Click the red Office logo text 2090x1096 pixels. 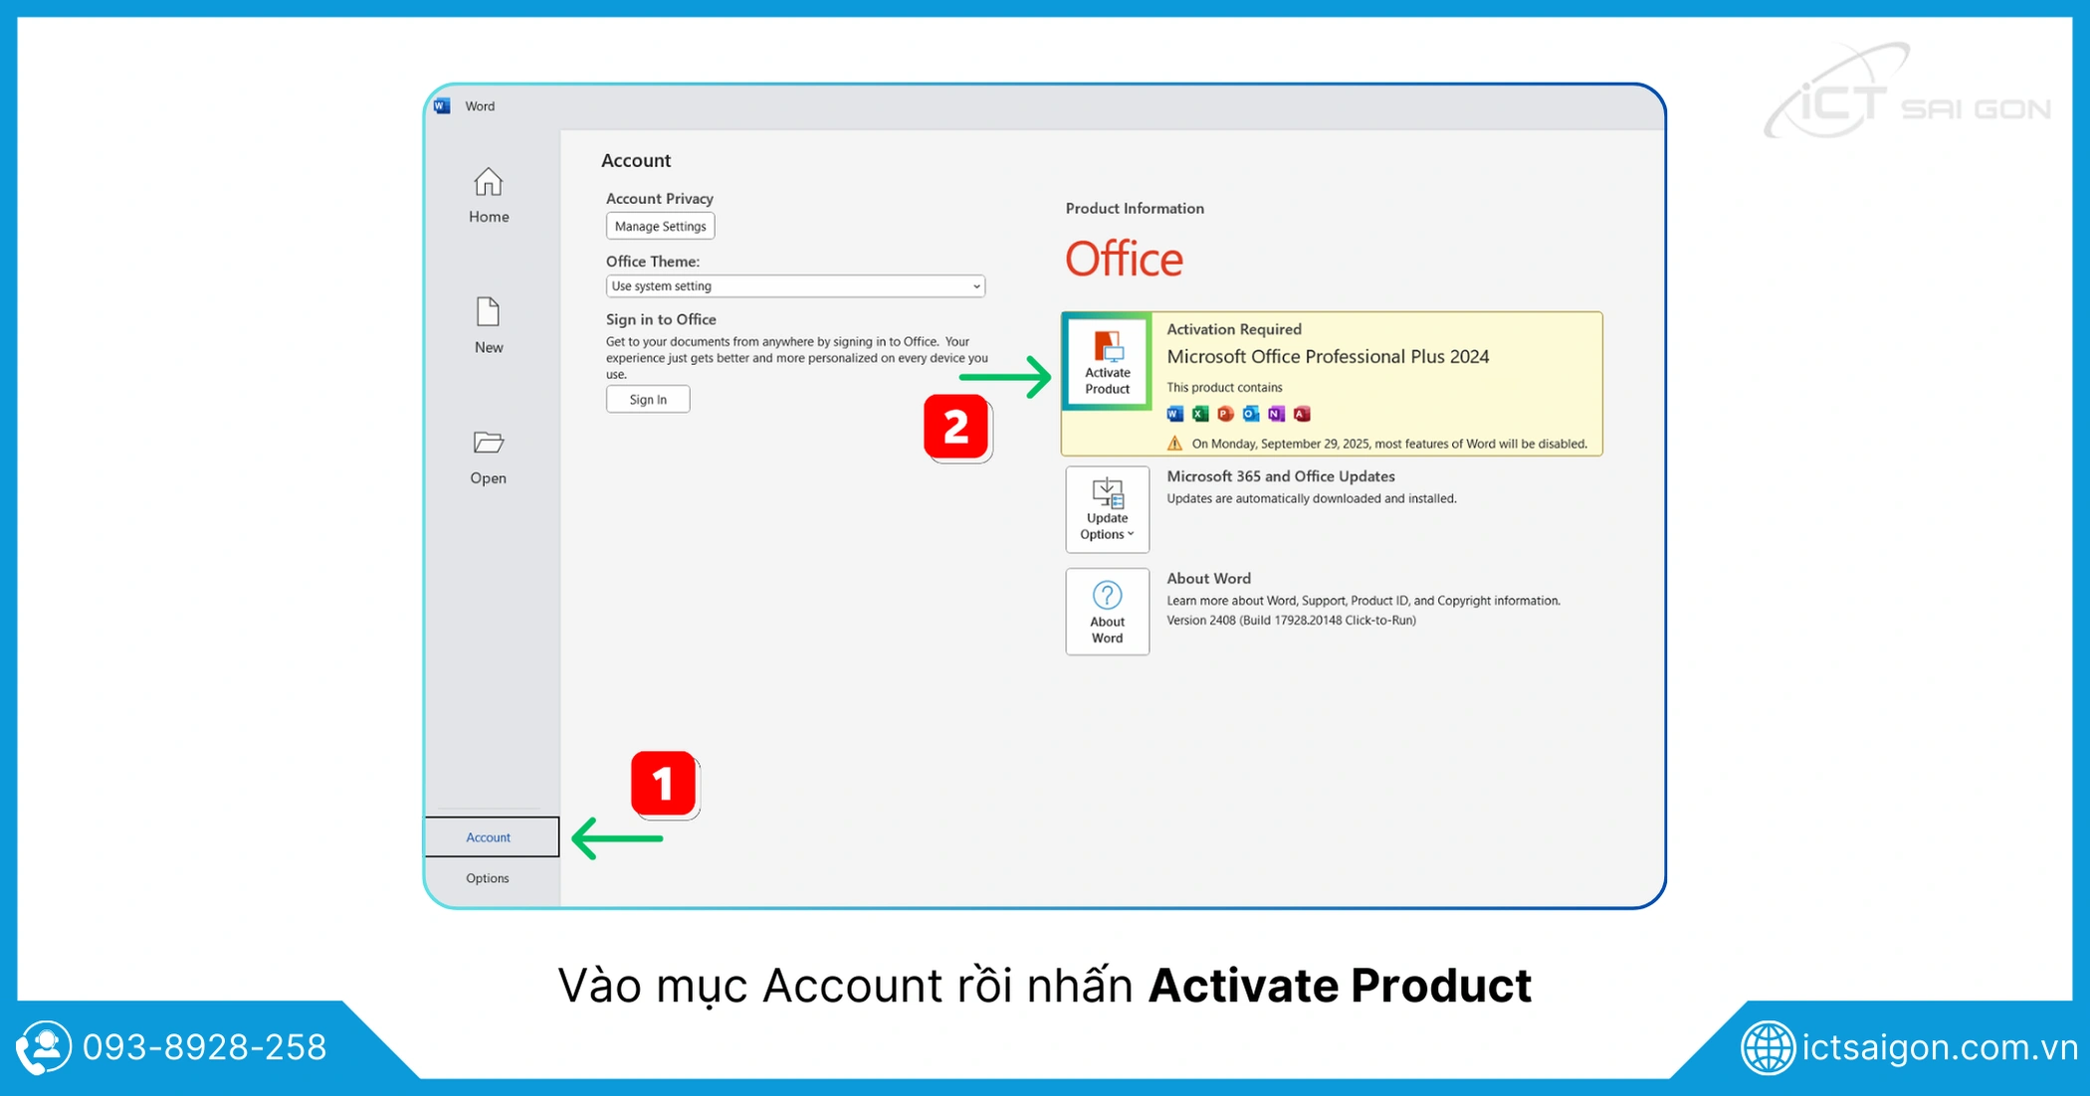pos(1124,260)
